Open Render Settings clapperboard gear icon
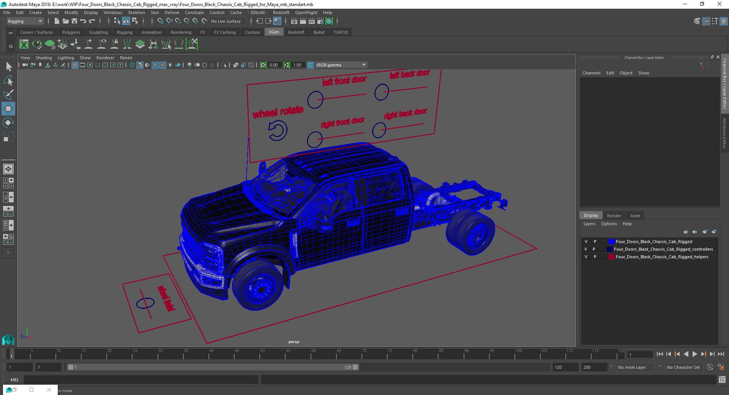The image size is (729, 395). pos(320,21)
